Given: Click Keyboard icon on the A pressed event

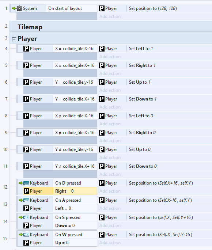Looking at the screenshot, I should click(26, 200).
